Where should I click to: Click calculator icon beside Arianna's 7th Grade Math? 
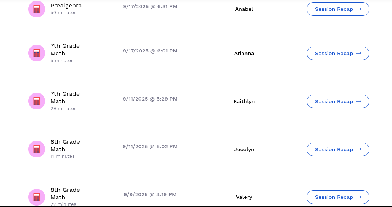36,53
